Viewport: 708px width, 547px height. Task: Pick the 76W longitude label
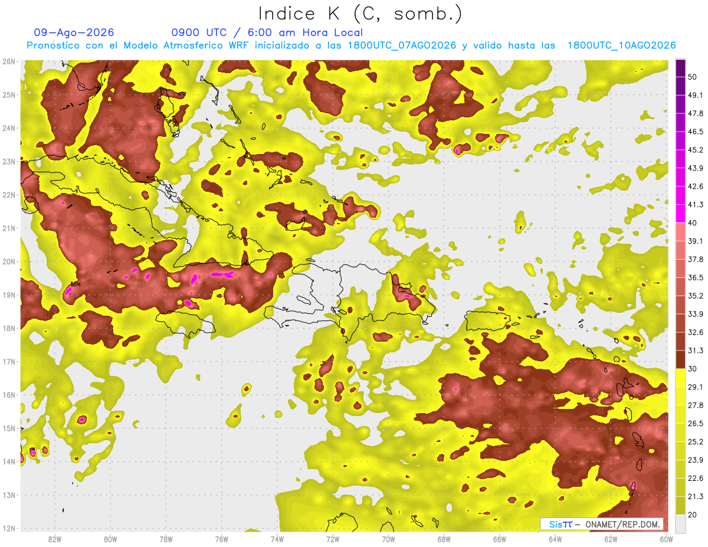coord(222,539)
